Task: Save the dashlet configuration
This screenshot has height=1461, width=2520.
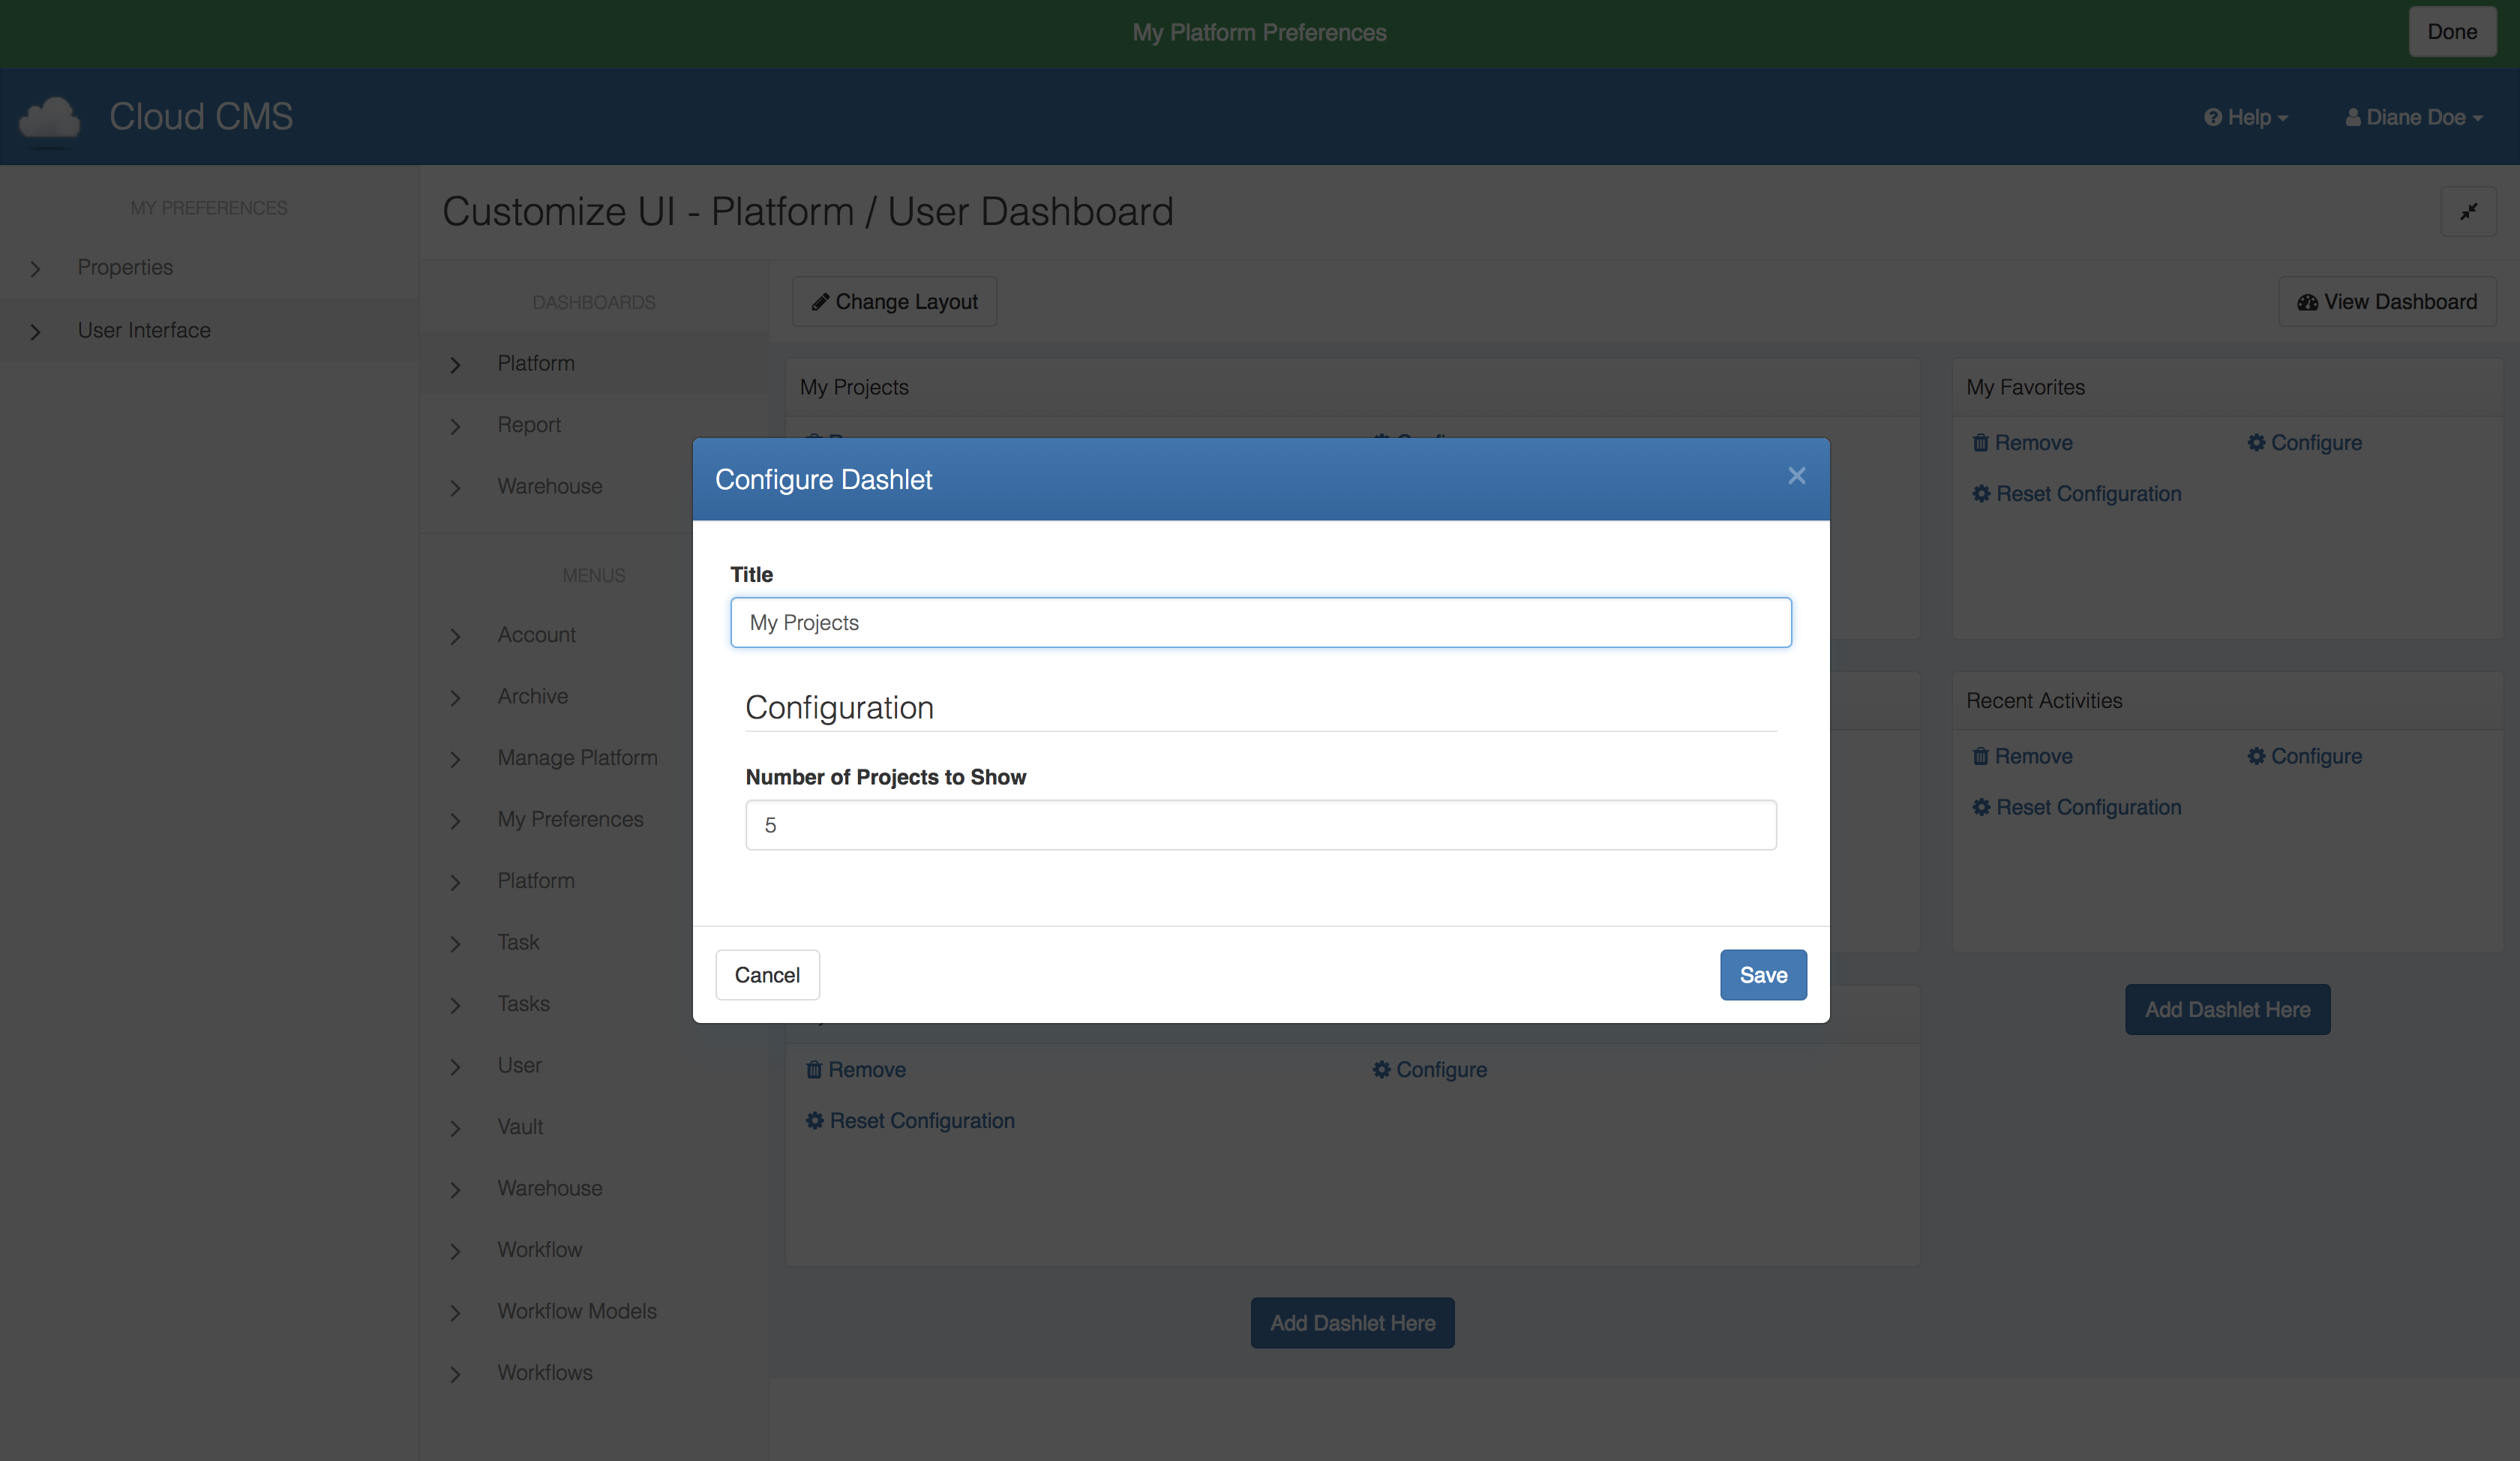Action: [1762, 975]
